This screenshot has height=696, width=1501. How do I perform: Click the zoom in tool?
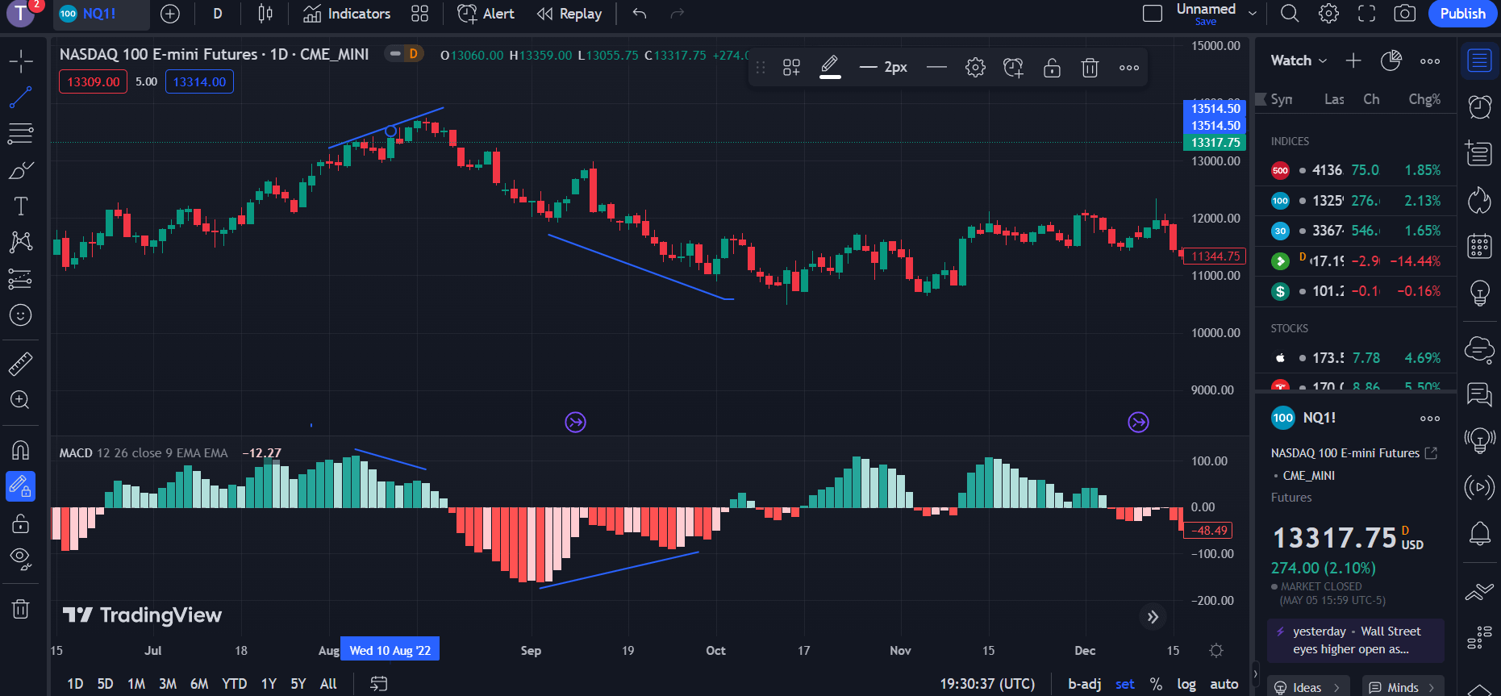pos(21,400)
